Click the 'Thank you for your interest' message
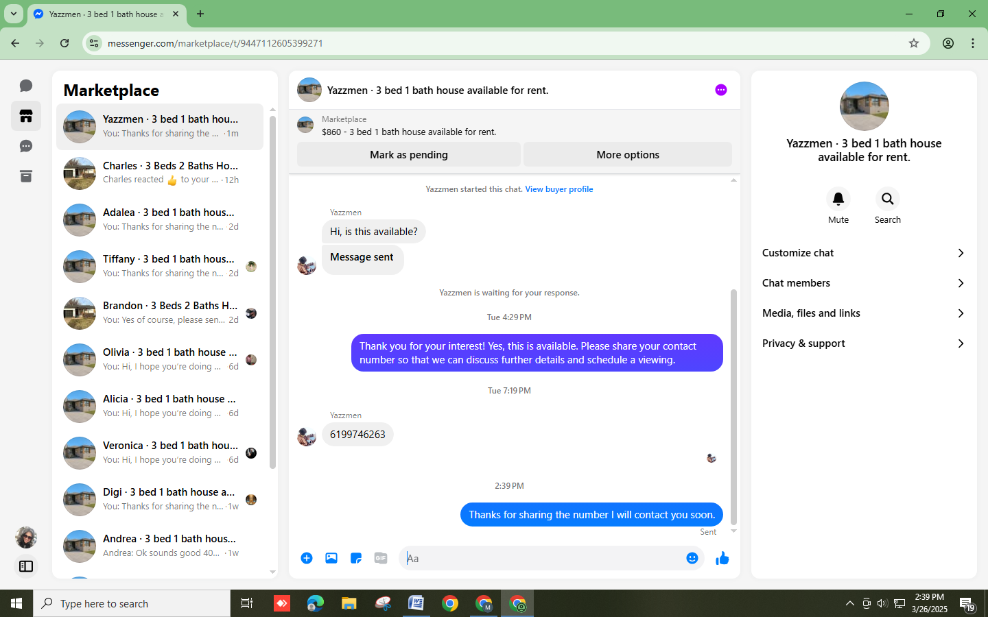The width and height of the screenshot is (988, 617). [537, 353]
